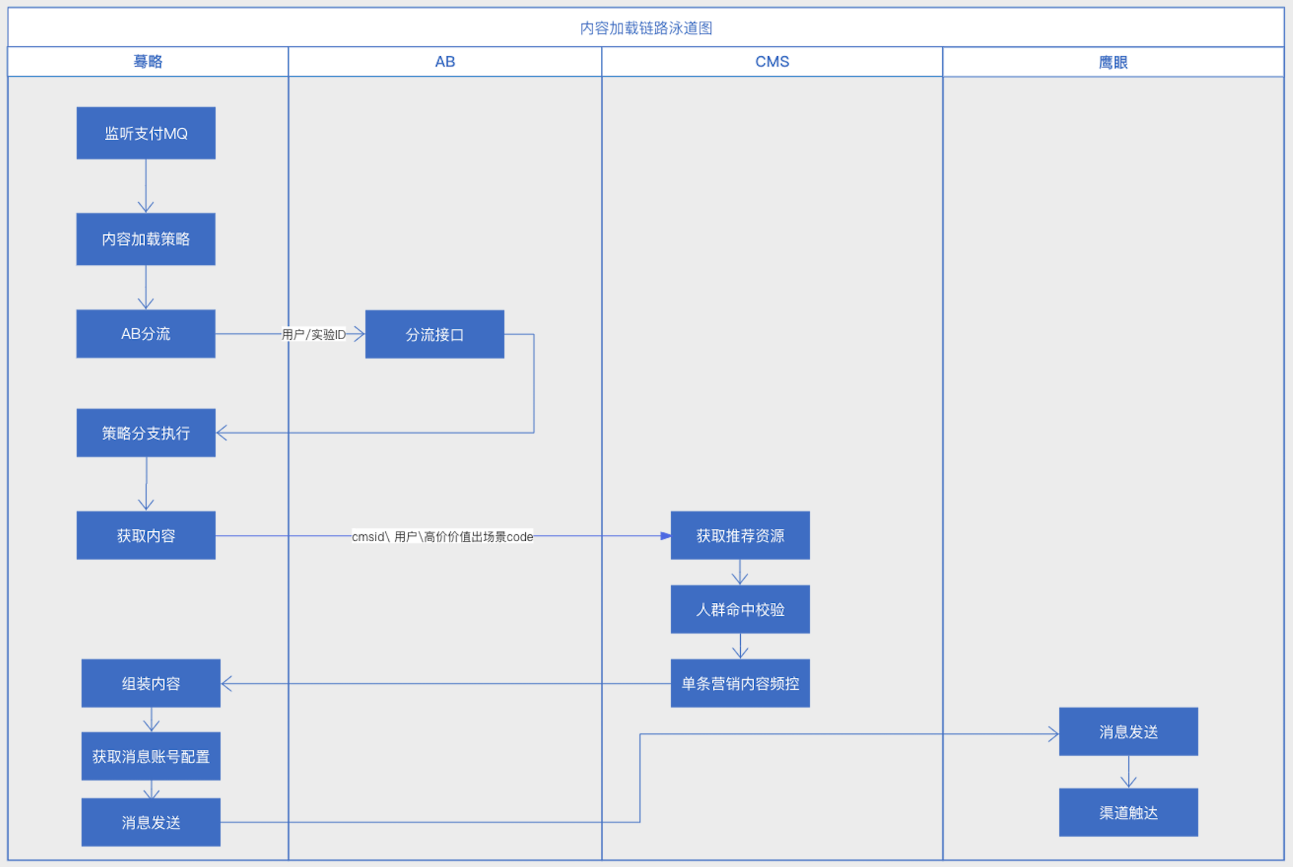The width and height of the screenshot is (1293, 867).
Task: Click the 内容加载策略 process node
Action: click(146, 239)
